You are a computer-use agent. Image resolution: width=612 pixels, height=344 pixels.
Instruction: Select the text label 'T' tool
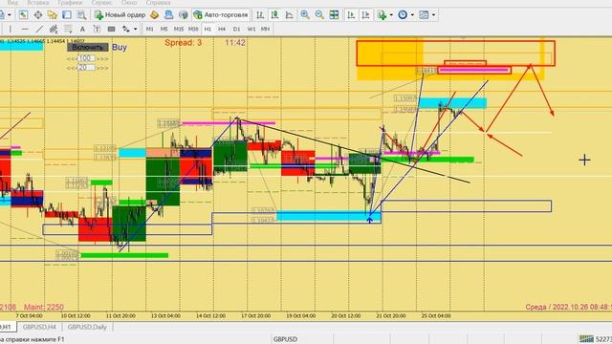coord(97,29)
